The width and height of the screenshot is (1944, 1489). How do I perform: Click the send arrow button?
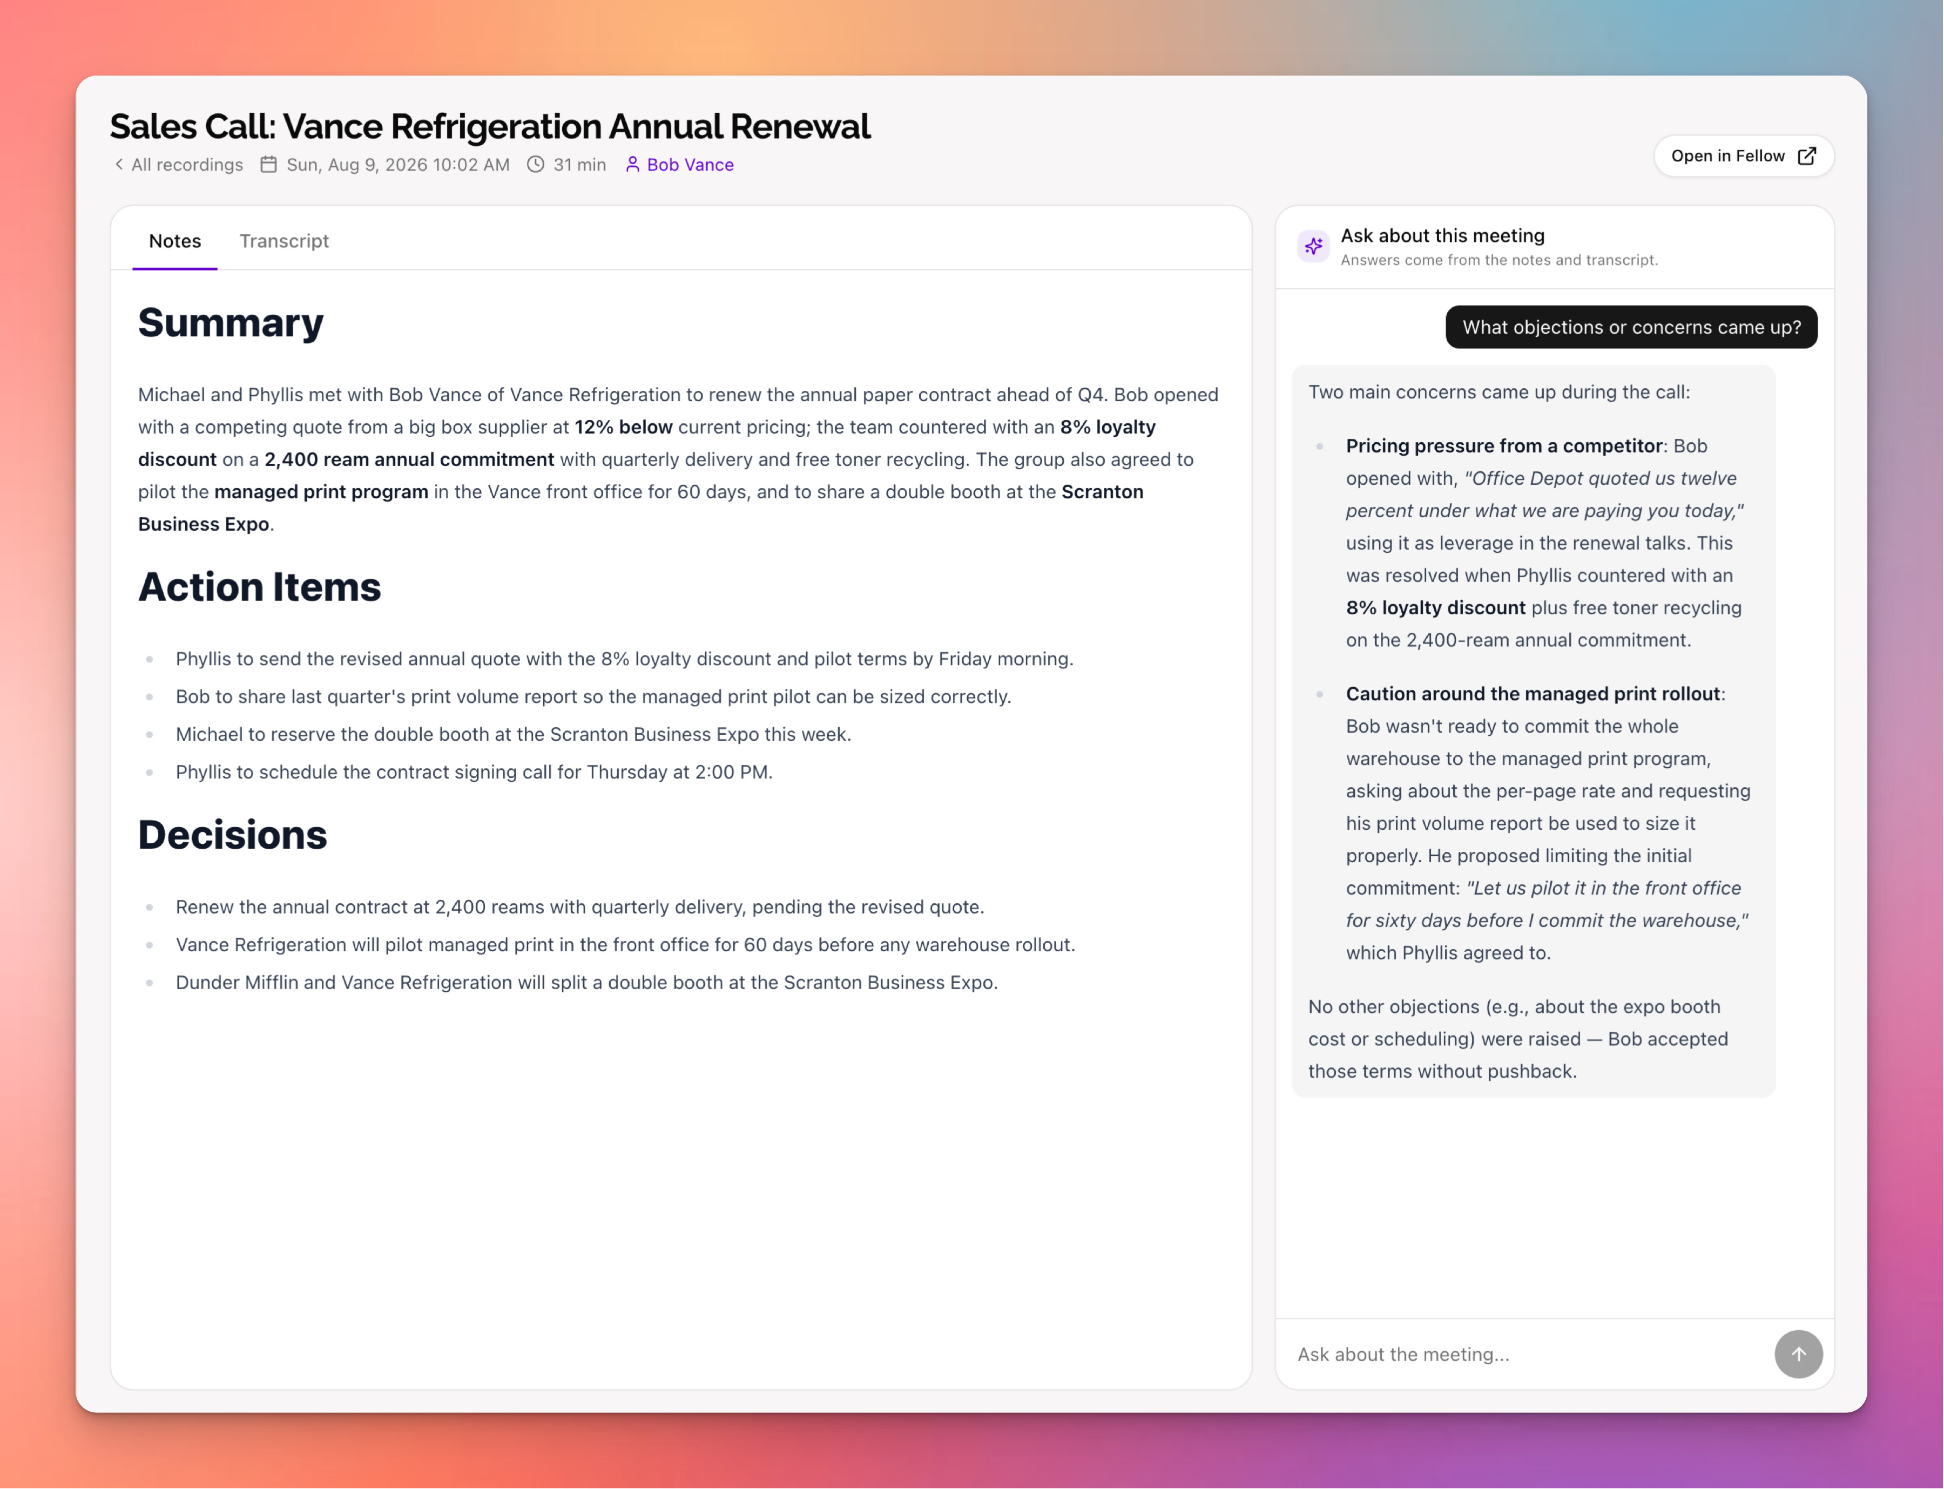1798,1354
